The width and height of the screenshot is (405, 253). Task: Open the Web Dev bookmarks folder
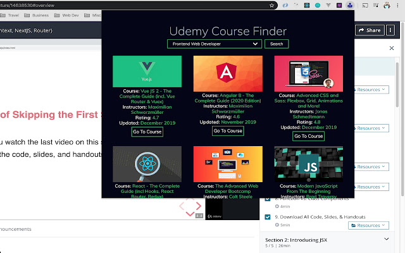[x=66, y=15]
